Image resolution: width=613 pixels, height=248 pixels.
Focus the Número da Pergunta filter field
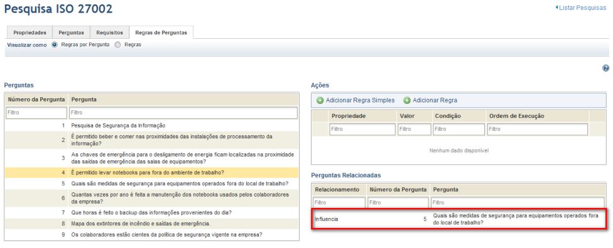click(x=36, y=113)
